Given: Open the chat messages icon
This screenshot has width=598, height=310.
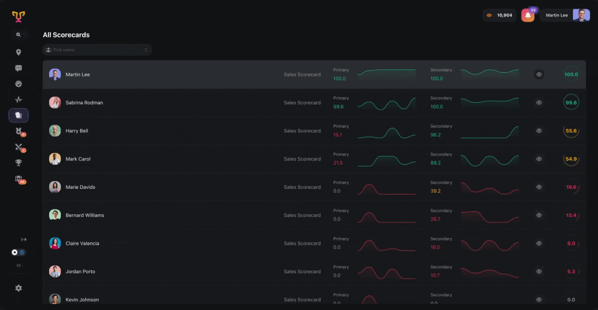Looking at the screenshot, I should click(19, 68).
